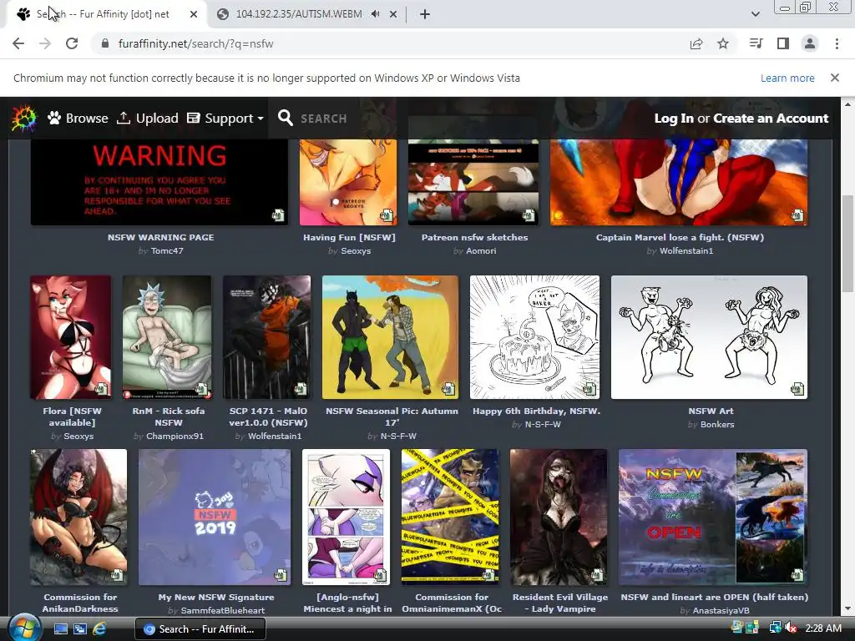Image resolution: width=855 pixels, height=641 pixels.
Task: Open a new browser tab
Action: point(425,14)
